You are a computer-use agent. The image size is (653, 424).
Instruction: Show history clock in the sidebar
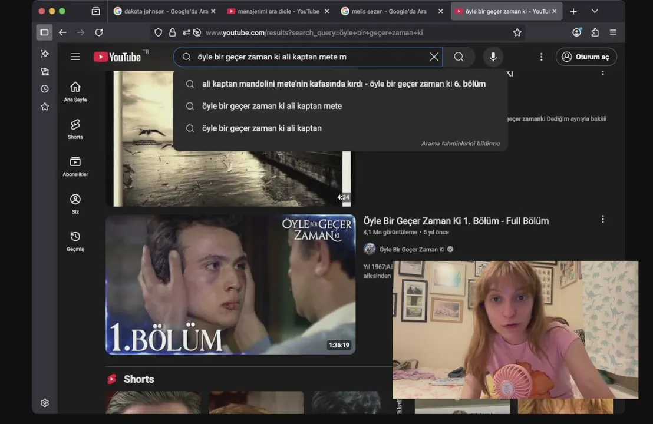point(45,89)
